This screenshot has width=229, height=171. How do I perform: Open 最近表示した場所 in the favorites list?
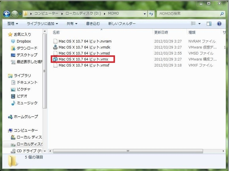tap(29, 62)
